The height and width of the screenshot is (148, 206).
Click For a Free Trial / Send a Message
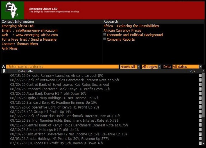29,39
